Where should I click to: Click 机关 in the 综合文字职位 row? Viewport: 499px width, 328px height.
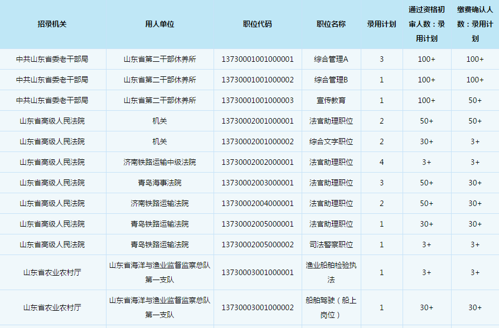(160, 142)
